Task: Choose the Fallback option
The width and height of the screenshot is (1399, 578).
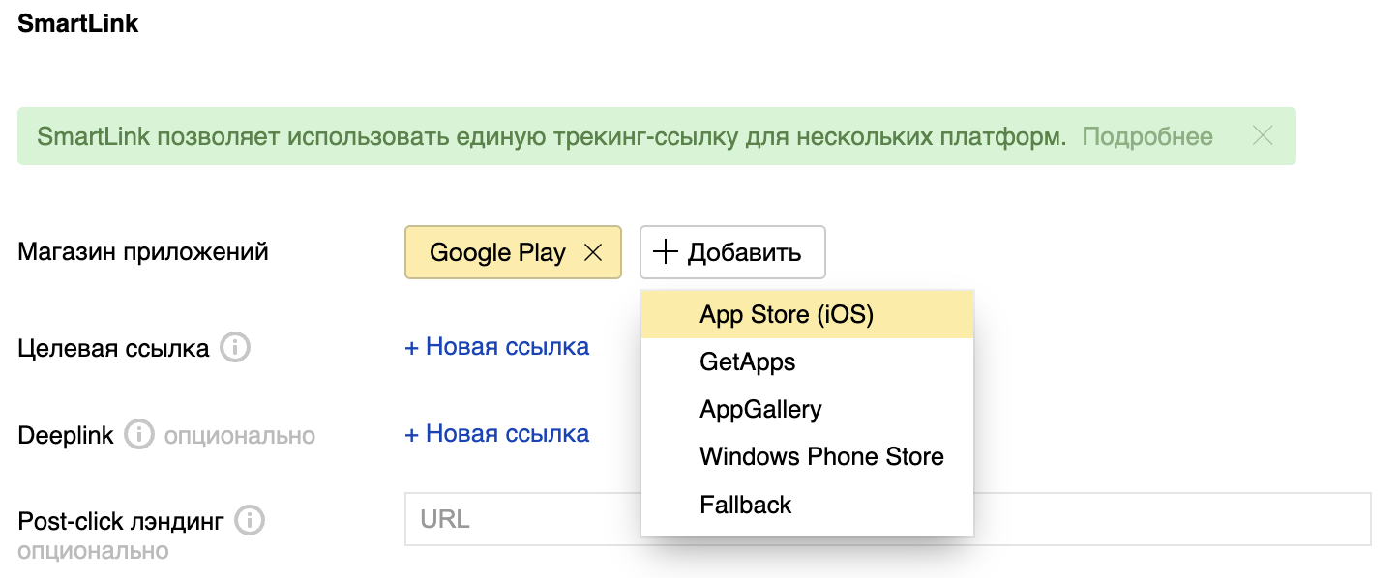Action: [745, 505]
